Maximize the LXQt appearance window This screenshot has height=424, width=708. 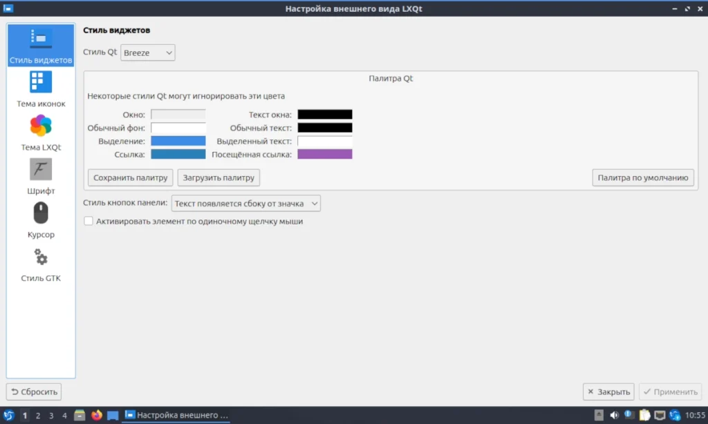coord(687,8)
